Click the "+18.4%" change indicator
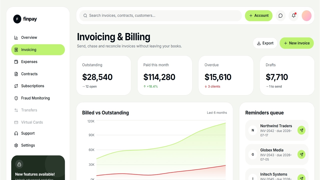Screen dimensions: 320x180 click(152, 86)
